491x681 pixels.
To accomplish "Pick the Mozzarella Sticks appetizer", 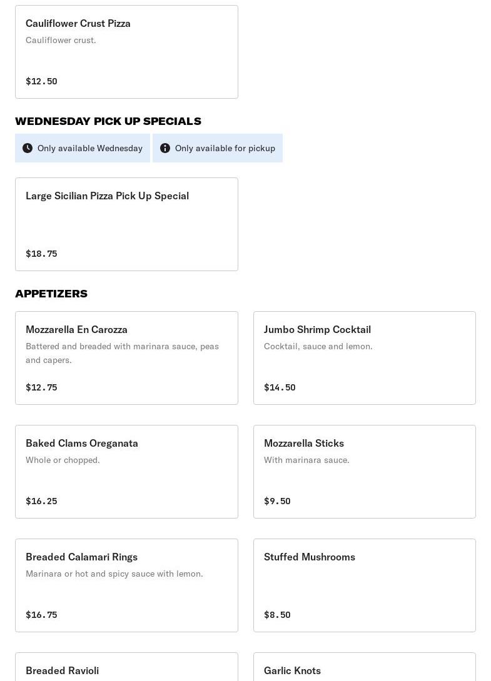I will [364, 472].
